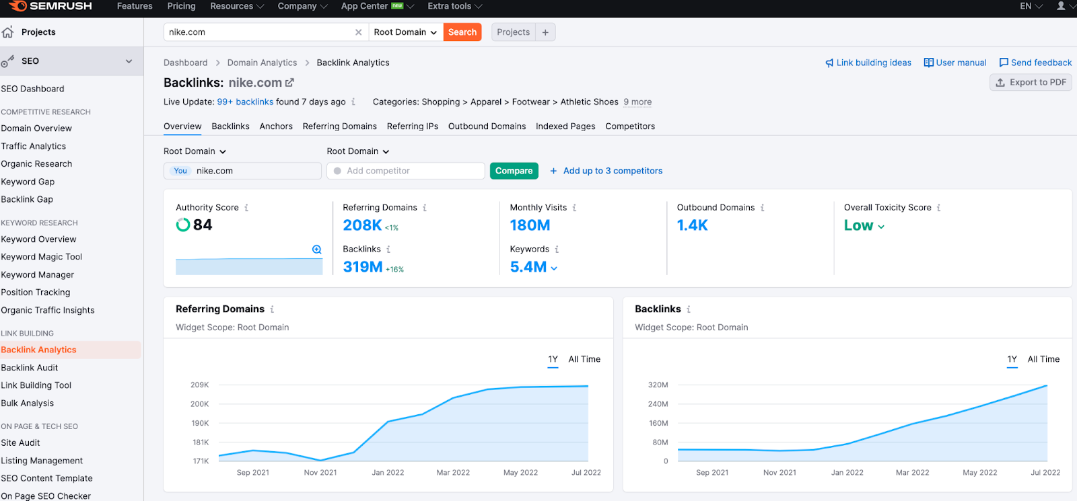Collapse the SEO sidebar section
Screen dimensions: 1077x501
pos(129,61)
